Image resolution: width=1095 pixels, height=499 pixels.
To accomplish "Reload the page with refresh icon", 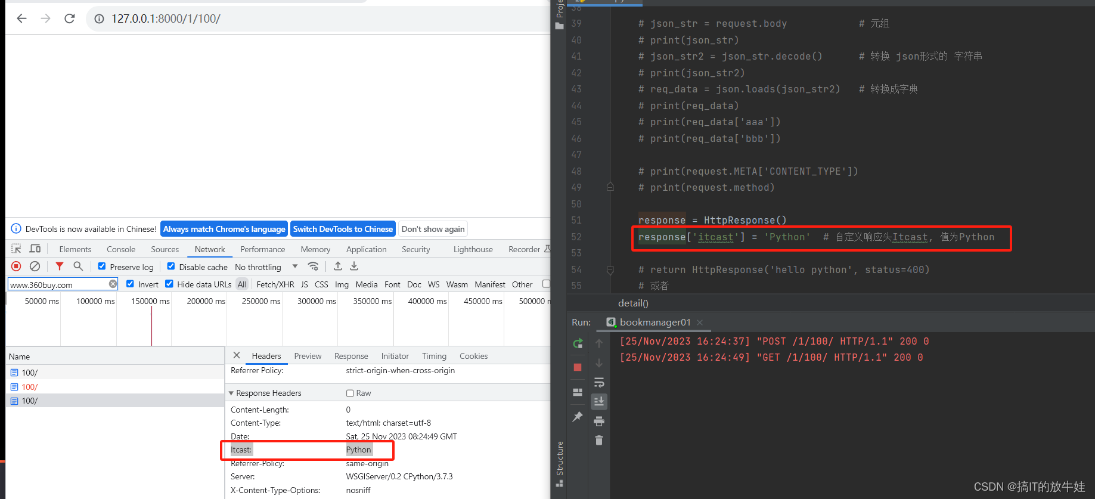I will coord(70,18).
